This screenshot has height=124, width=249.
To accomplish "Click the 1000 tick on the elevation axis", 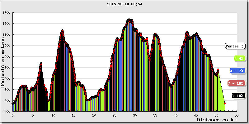I will point(7,46).
